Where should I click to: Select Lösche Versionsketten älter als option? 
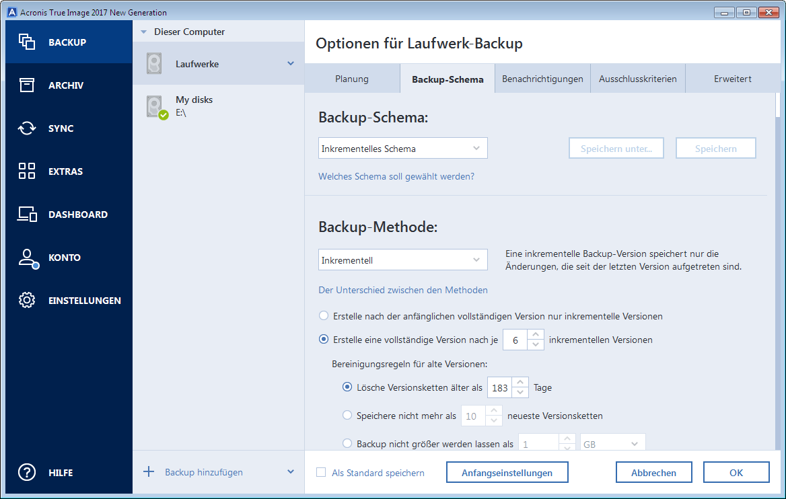pos(347,387)
